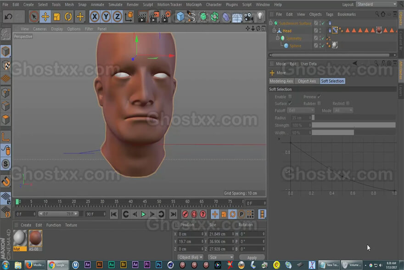
Task: Open the Layout Standard dropdown
Action: click(x=376, y=5)
